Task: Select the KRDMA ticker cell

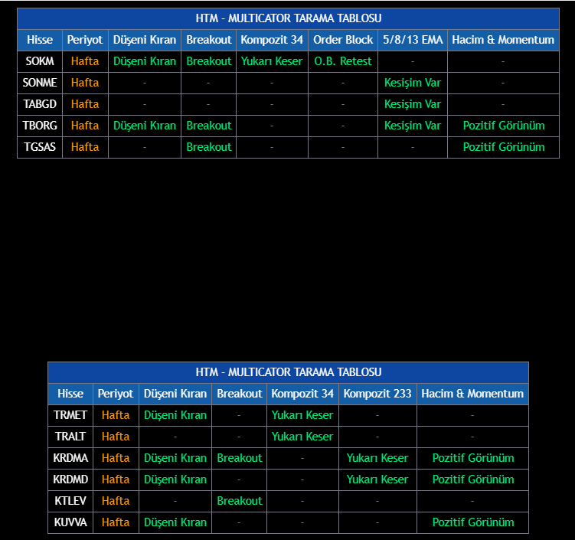Action: (70, 458)
